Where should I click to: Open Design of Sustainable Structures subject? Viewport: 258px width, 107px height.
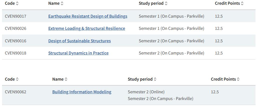coord(80,41)
